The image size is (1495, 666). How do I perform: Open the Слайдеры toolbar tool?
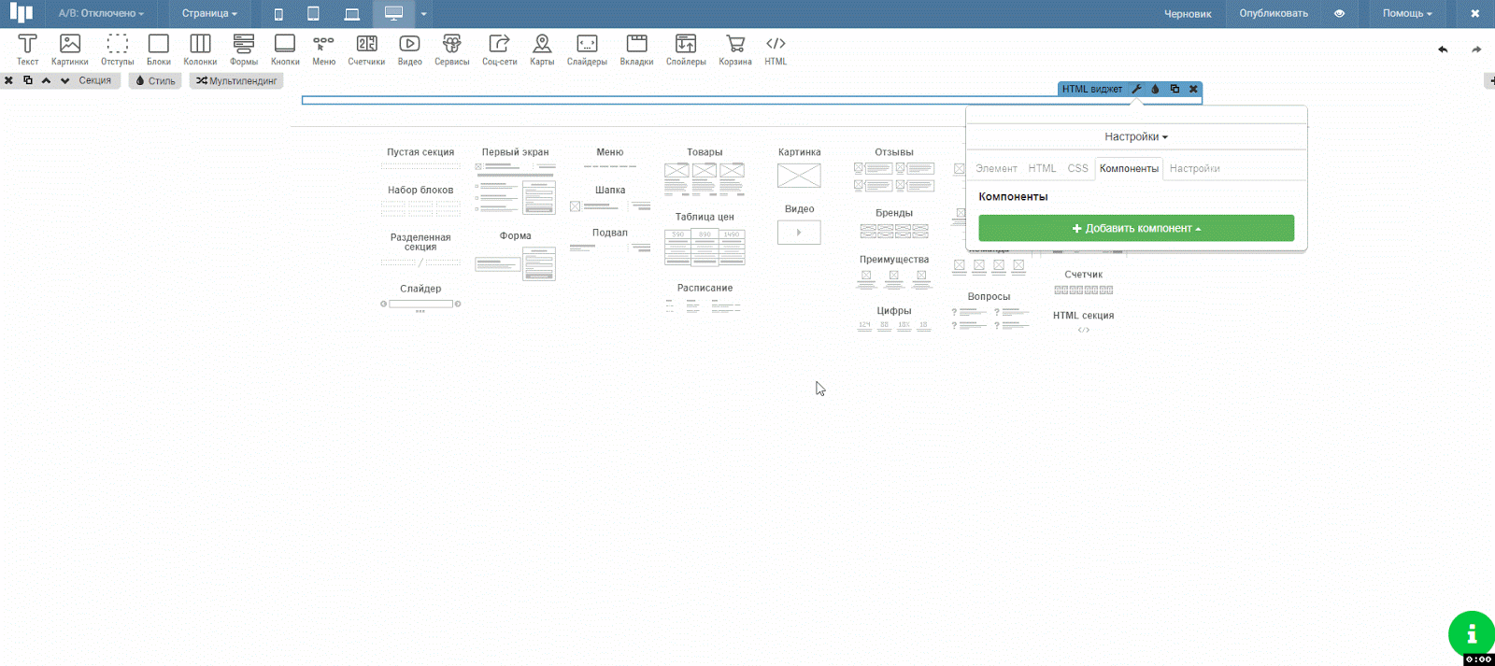tap(587, 50)
